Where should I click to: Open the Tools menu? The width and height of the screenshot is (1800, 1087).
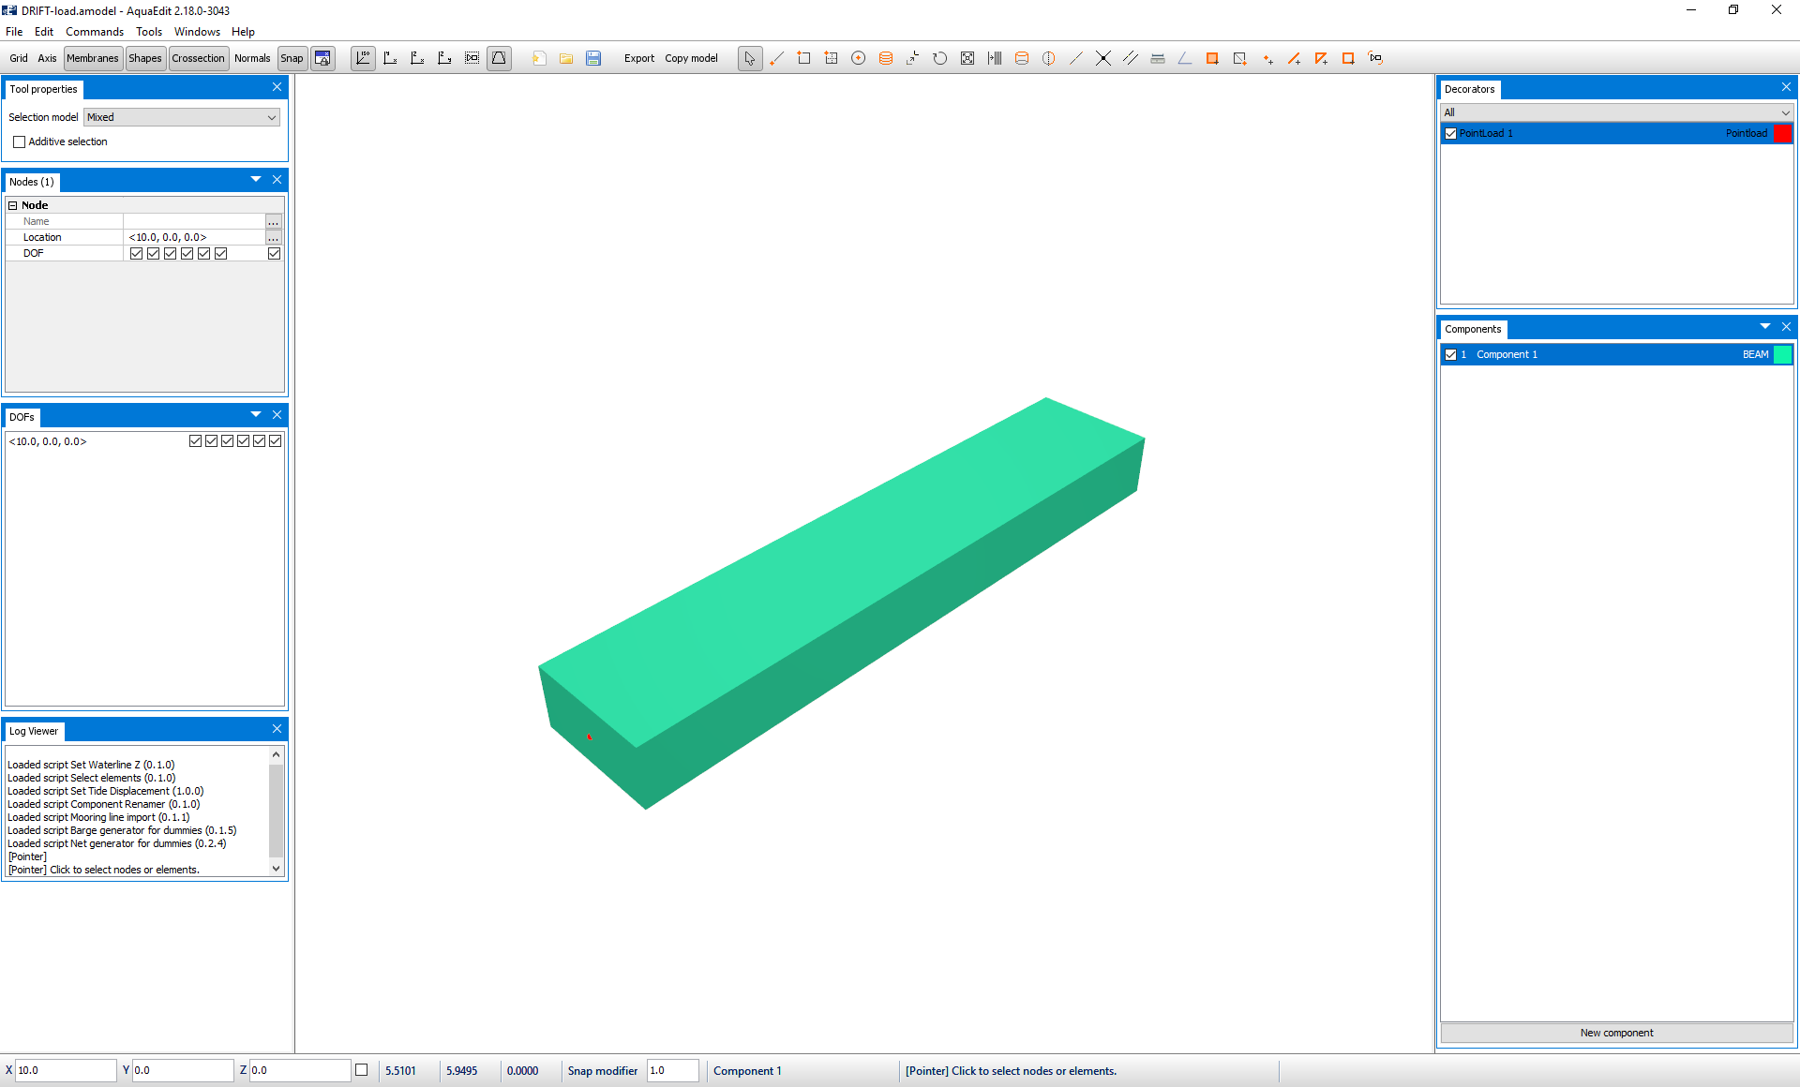[149, 31]
